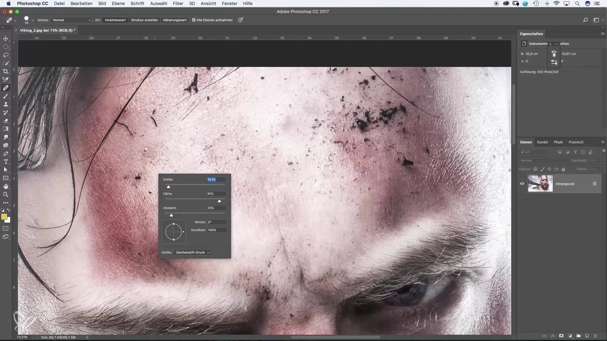Select the Clone Stamp tool
The height and width of the screenshot is (341, 607).
click(6, 104)
